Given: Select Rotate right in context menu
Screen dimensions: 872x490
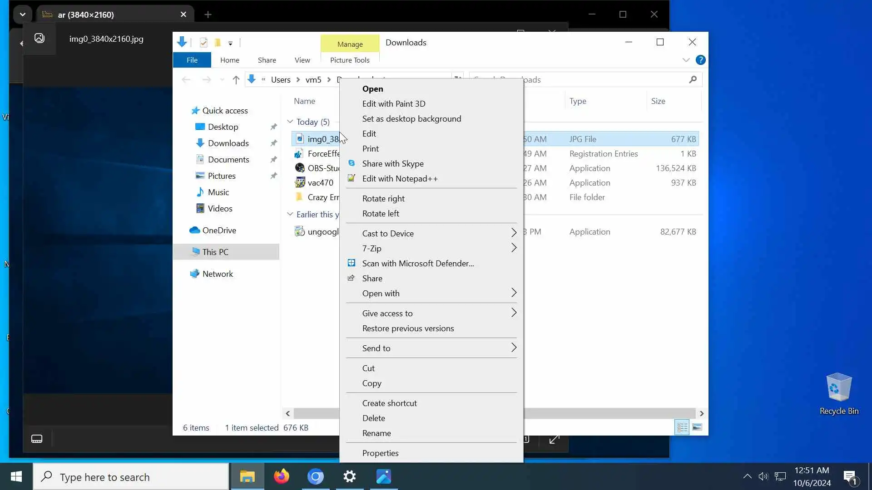Looking at the screenshot, I should (x=383, y=198).
